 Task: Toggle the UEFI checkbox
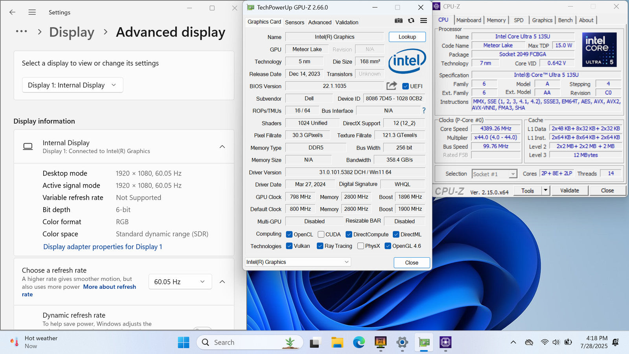[x=406, y=86]
